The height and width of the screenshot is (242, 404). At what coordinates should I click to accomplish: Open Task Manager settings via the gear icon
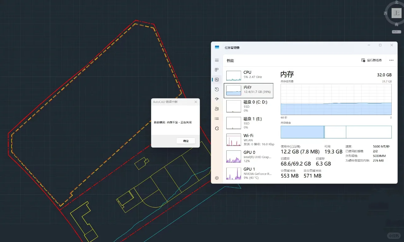coord(217,178)
